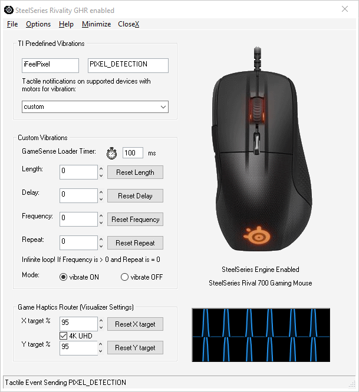The height and width of the screenshot is (392, 359).
Task: Select the vibrate OFF radio button
Action: pos(124,277)
